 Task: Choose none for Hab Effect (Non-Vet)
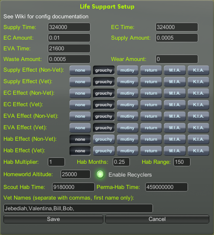[x=80, y=139]
